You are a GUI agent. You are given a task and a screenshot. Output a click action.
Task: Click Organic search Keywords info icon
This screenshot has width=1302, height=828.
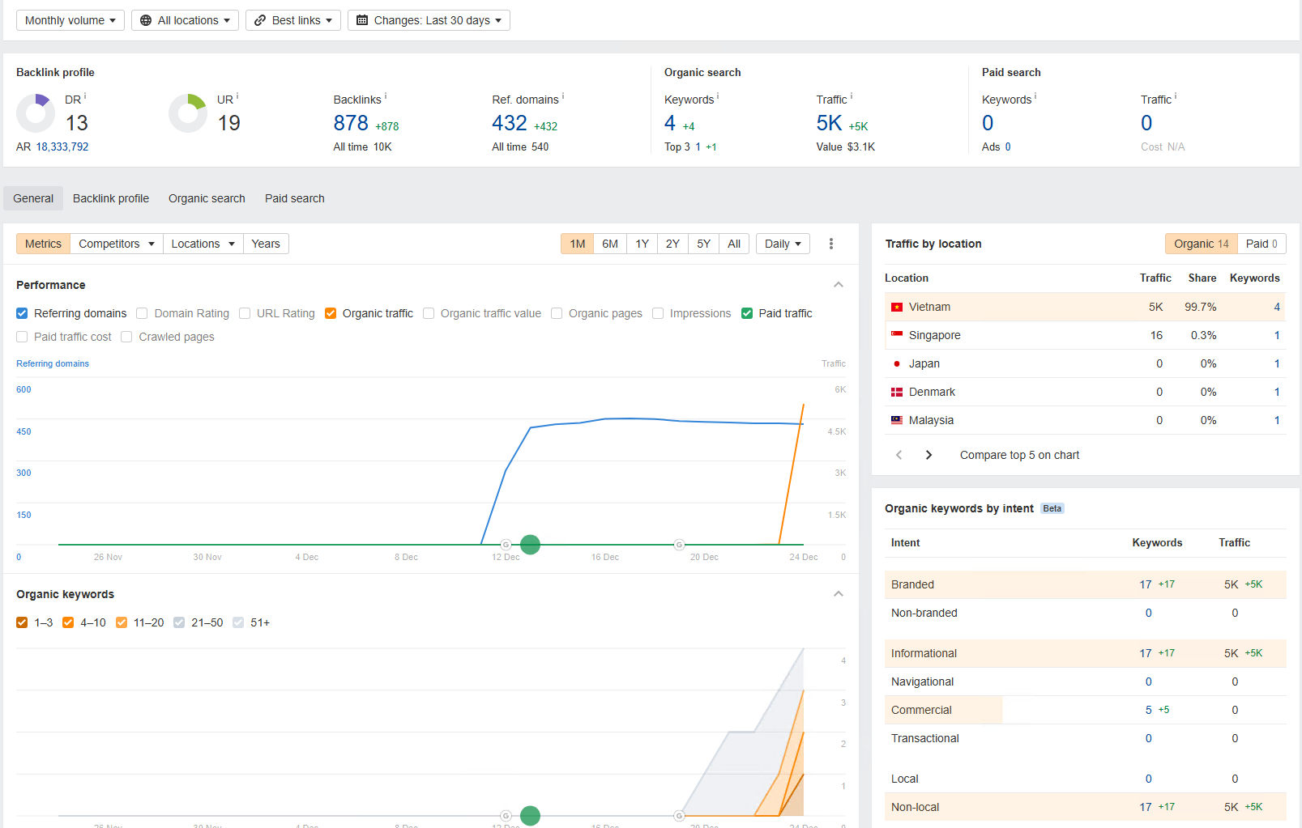pos(718,96)
